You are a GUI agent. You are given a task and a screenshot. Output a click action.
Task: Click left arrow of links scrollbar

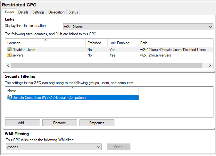8,66
